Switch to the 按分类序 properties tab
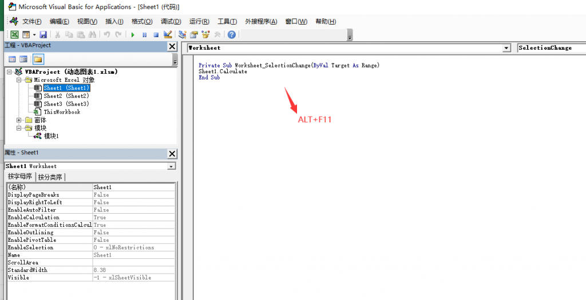This screenshot has height=300, width=586. (50, 177)
